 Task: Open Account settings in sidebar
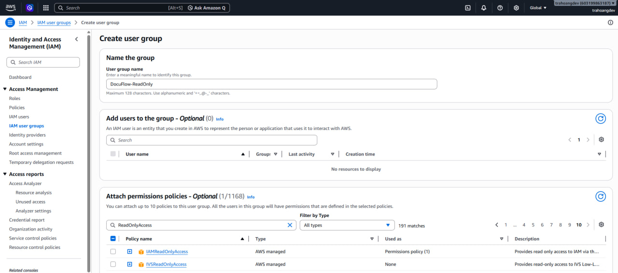[x=26, y=144]
